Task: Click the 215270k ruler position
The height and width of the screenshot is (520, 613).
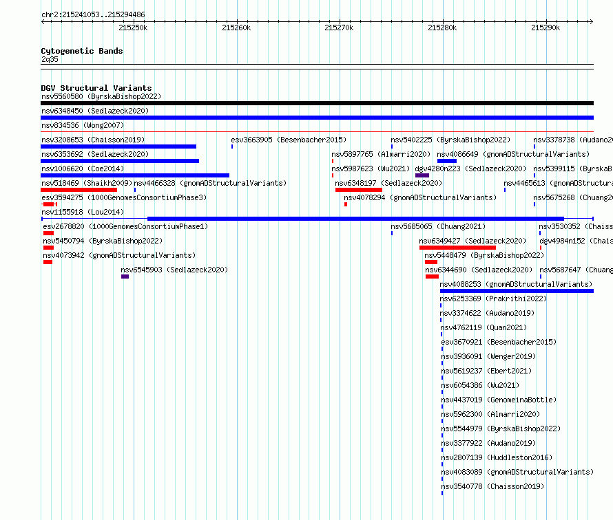Action: tap(339, 28)
